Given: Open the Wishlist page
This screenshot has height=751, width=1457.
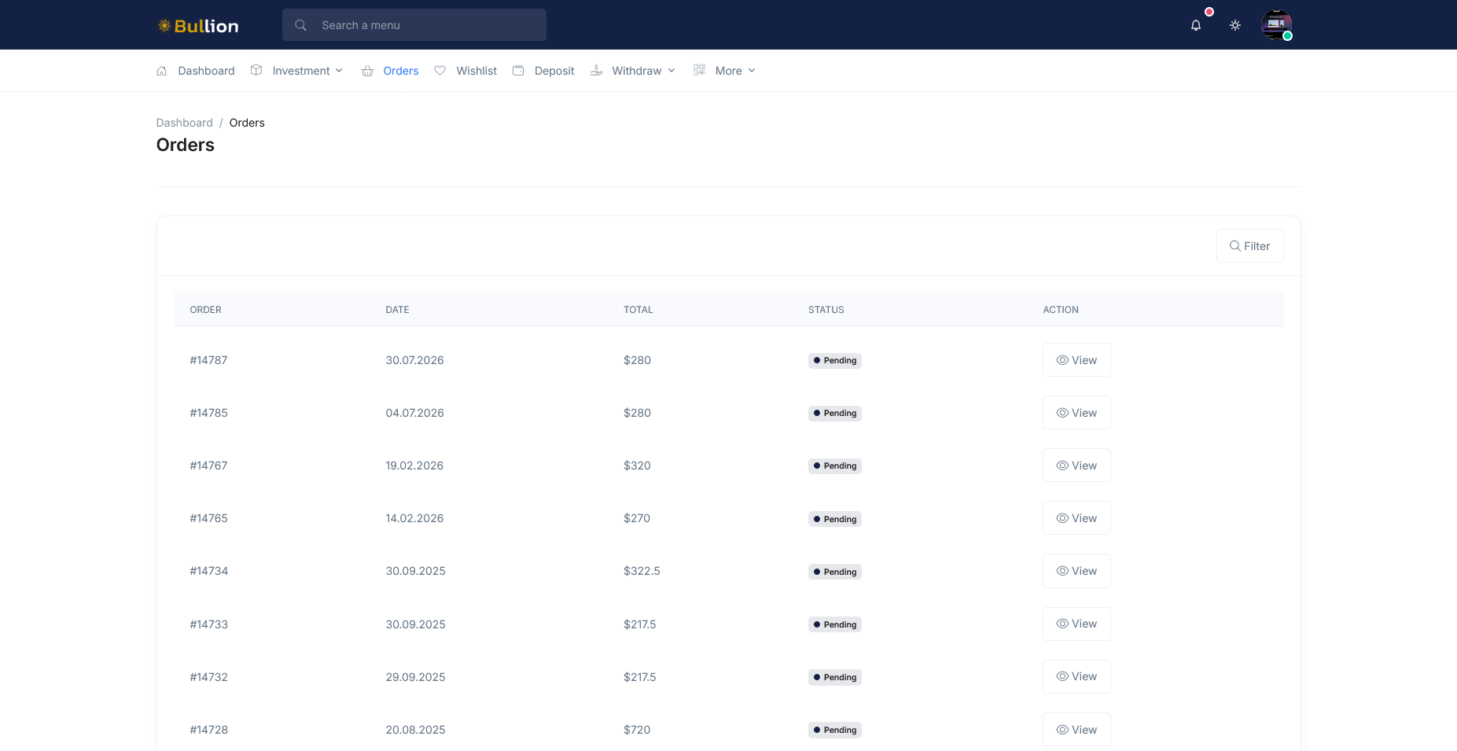Looking at the screenshot, I should pyautogui.click(x=476, y=71).
